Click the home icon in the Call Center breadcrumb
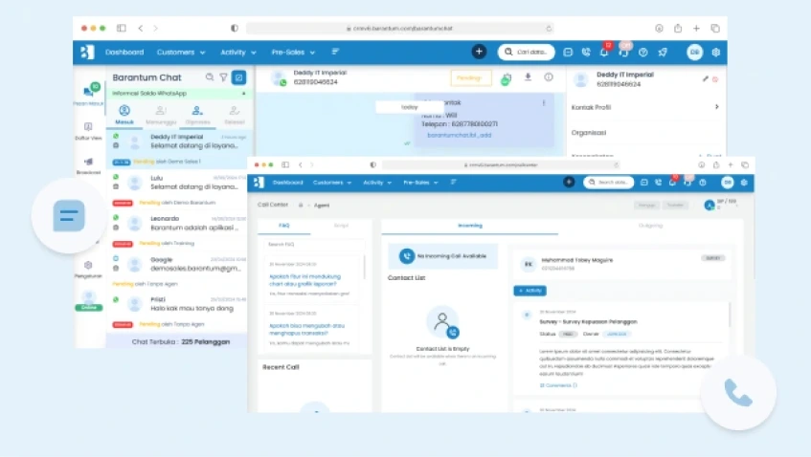The width and height of the screenshot is (811, 457). click(300, 205)
